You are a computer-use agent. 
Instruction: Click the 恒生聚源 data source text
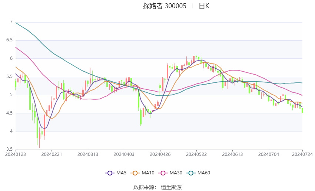171,187
